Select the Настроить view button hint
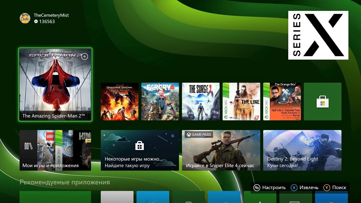 [x=270, y=187]
